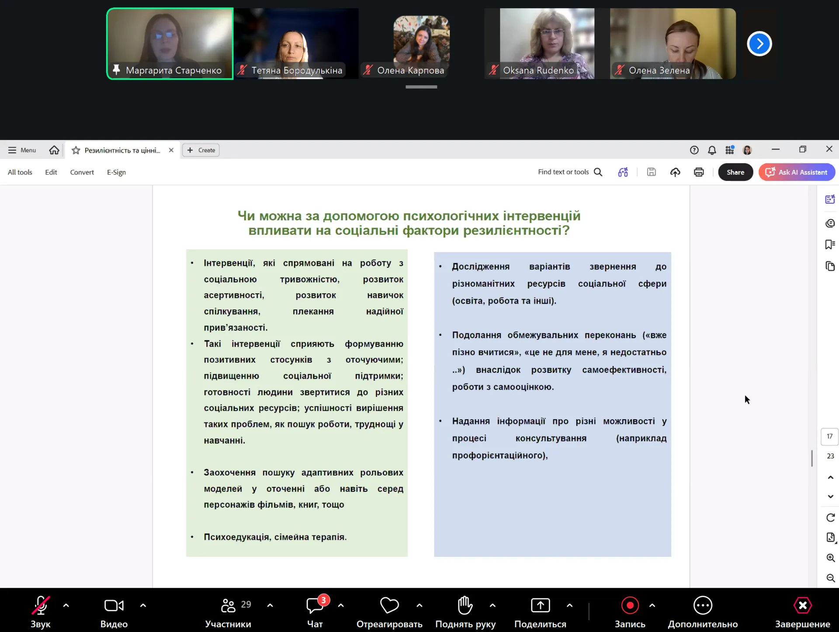Upload document to cloud icon
The image size is (839, 632).
675,172
